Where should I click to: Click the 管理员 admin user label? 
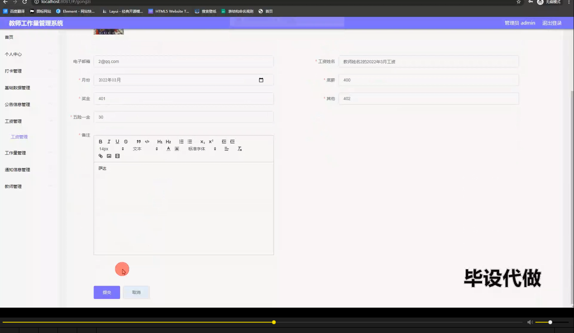[x=520, y=23]
